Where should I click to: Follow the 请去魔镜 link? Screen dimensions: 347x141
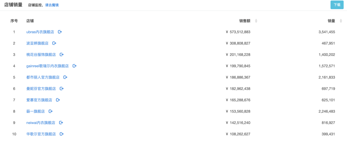52,5
